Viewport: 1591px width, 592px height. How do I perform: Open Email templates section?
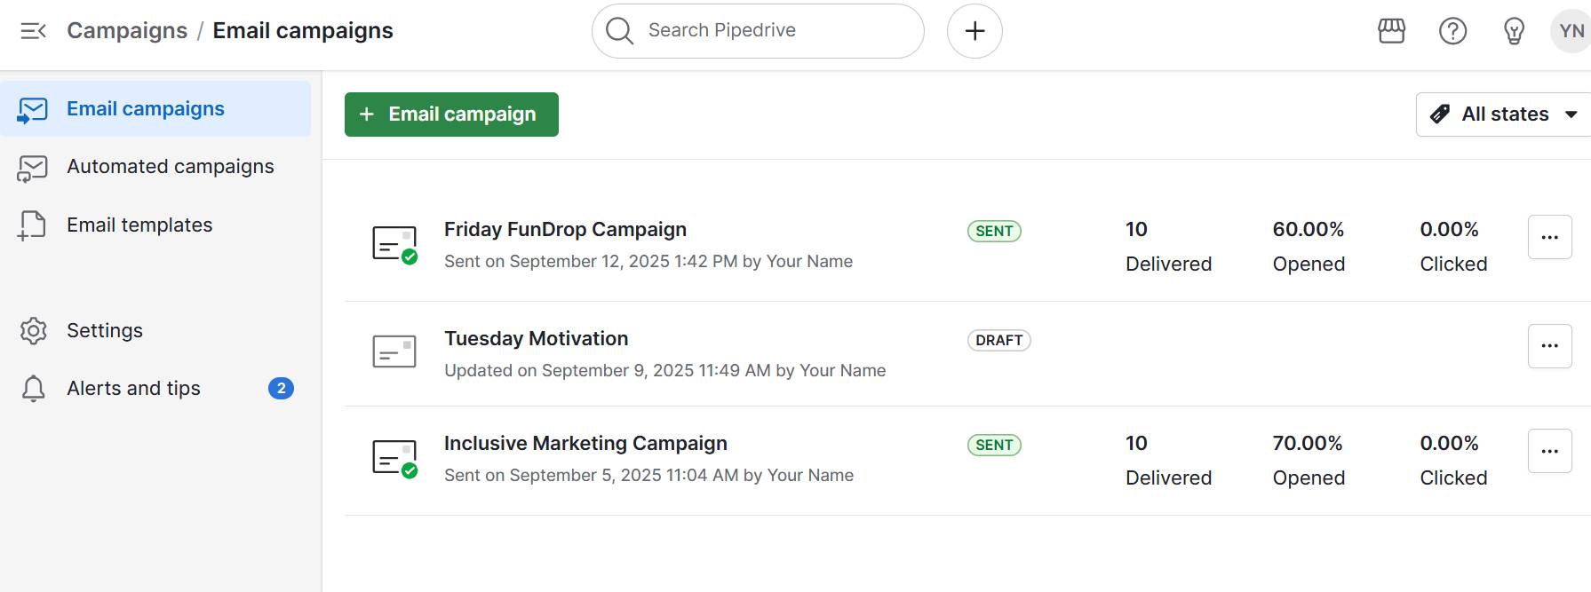pos(155,225)
